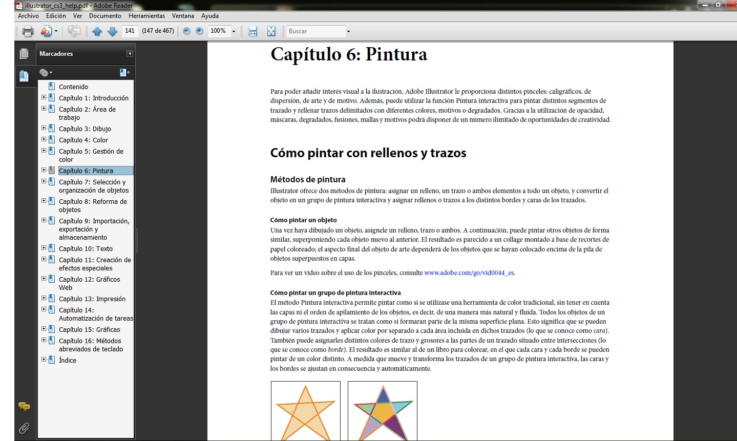Screen dimensions: 737x441
Task: Open the zoom percentage dropdown
Action: 234,31
